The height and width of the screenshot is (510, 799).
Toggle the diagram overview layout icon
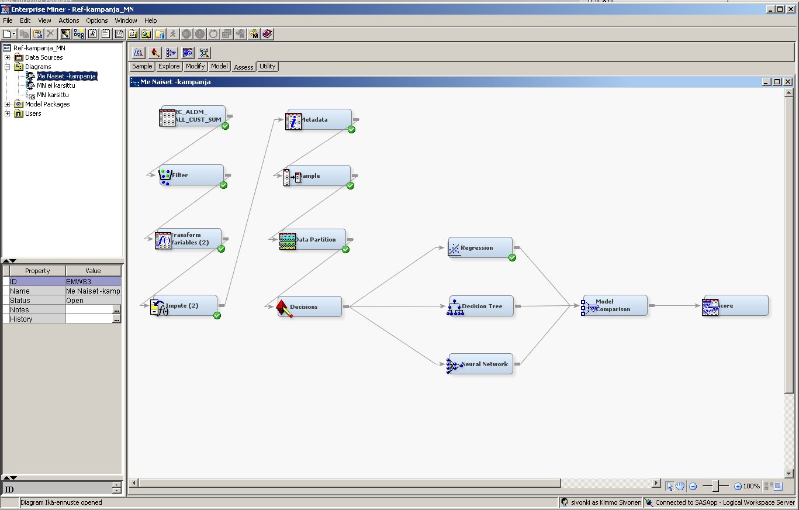(769, 486)
